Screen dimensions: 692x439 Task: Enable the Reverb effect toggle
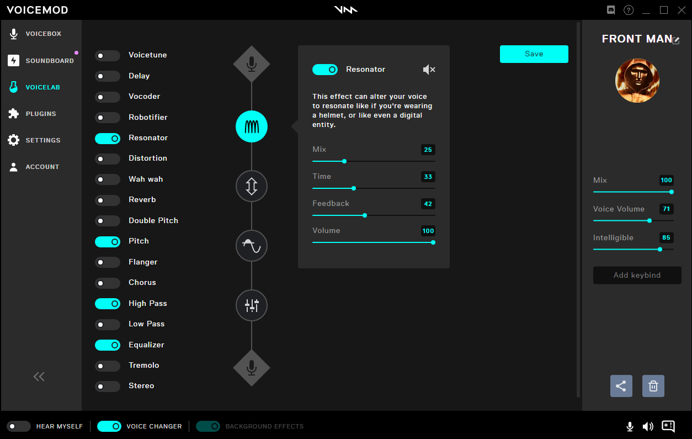tap(108, 200)
